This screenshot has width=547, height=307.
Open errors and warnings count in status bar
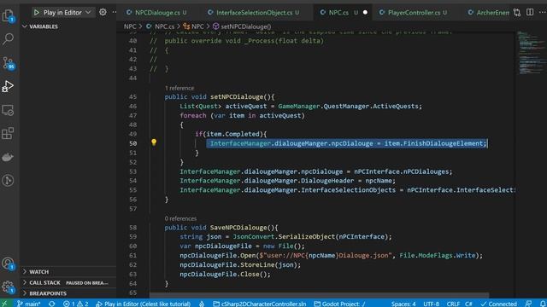(76, 304)
